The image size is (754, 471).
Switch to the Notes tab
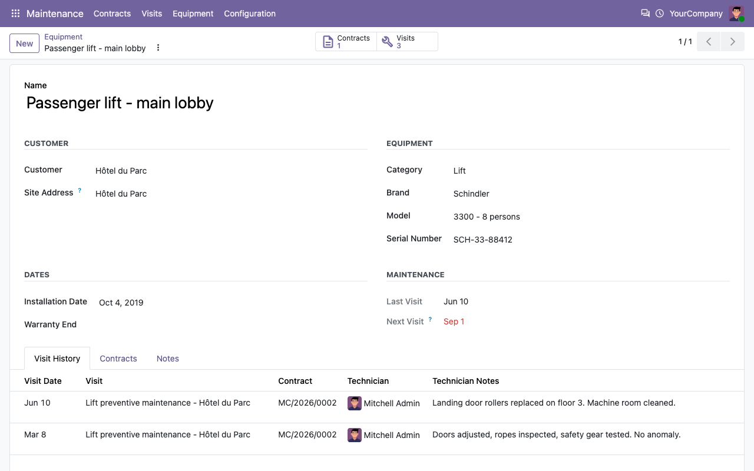168,359
